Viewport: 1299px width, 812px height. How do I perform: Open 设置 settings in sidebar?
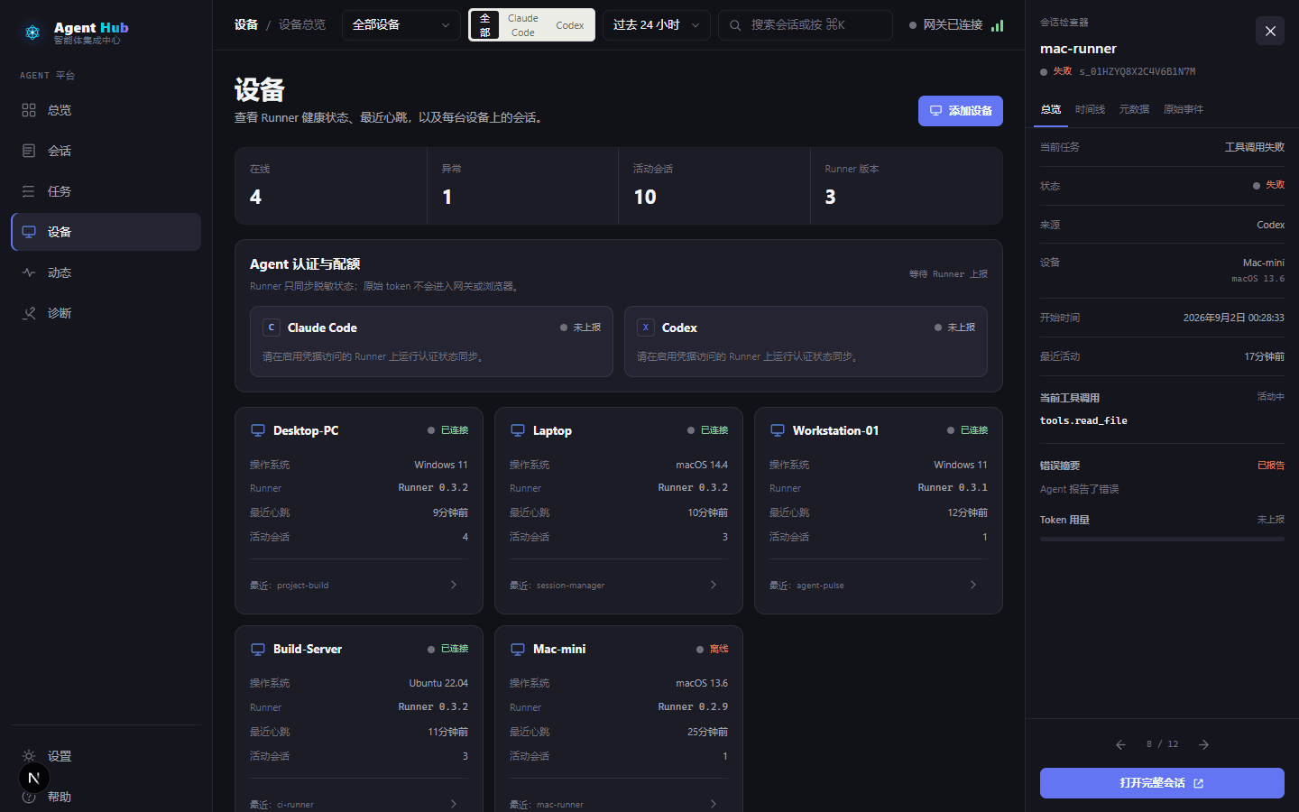click(x=106, y=756)
